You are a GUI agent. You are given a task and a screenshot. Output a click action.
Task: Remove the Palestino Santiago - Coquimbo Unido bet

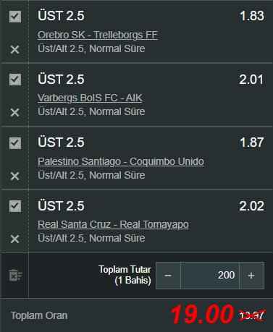(14, 176)
